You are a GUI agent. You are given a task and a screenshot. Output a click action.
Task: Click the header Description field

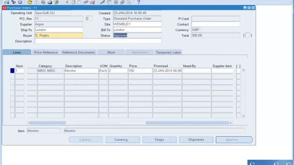(x=98, y=41)
